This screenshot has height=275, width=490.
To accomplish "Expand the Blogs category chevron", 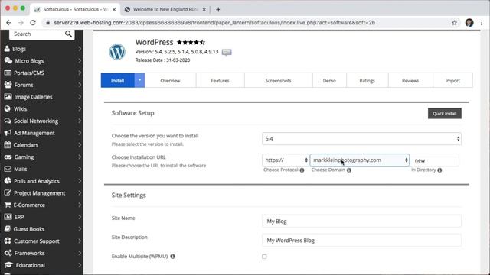I will (x=80, y=49).
